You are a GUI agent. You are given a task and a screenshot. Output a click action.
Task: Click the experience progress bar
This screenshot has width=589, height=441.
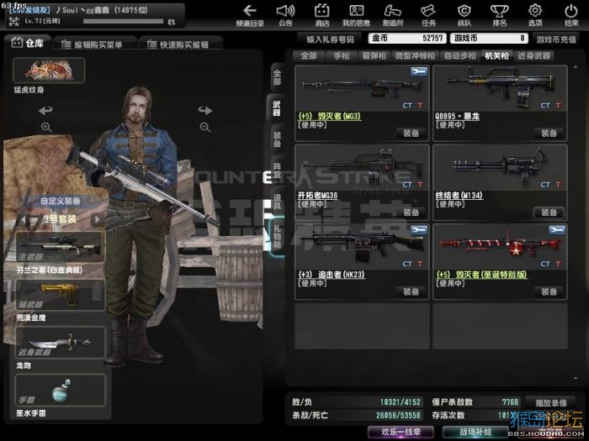tap(123, 22)
